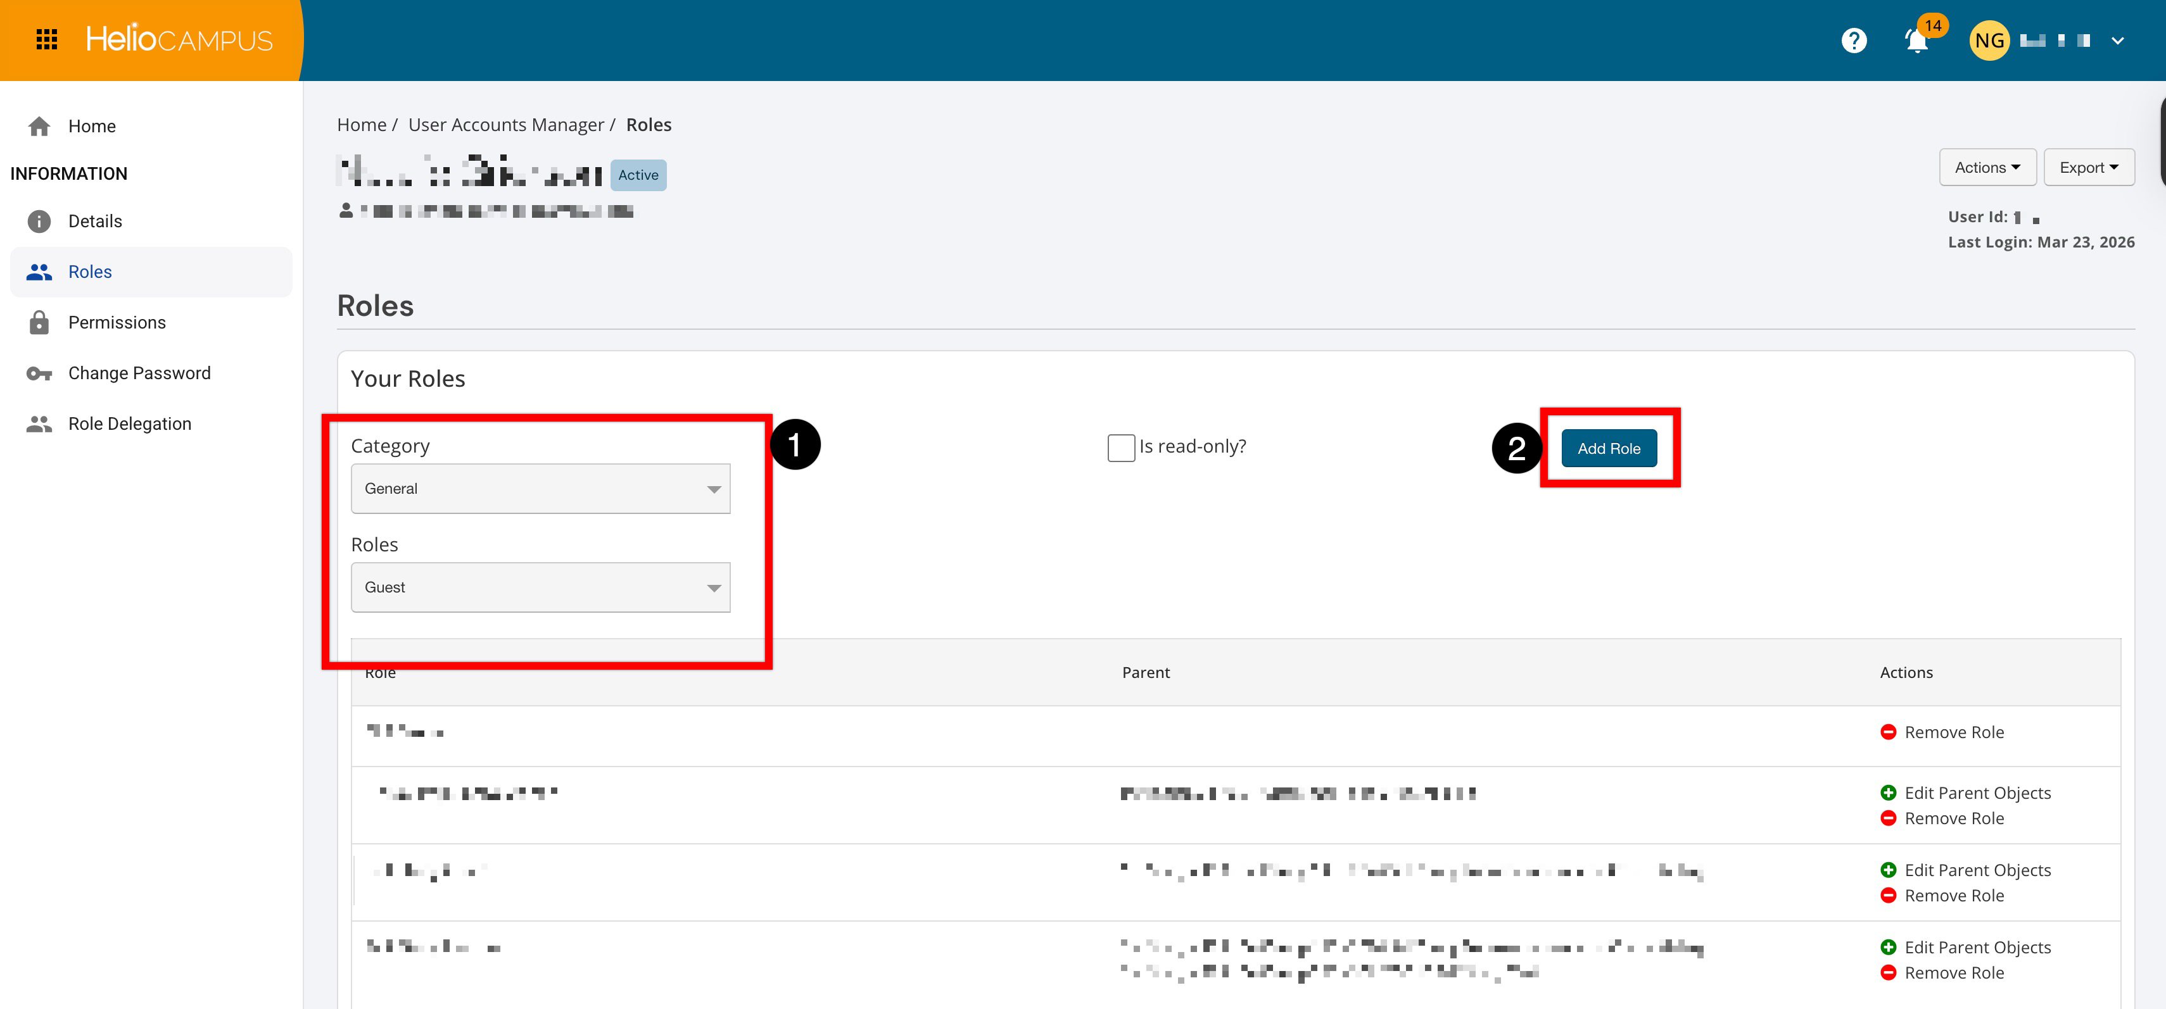Open the notifications bell icon
The image size is (2166, 1009).
click(x=1916, y=41)
